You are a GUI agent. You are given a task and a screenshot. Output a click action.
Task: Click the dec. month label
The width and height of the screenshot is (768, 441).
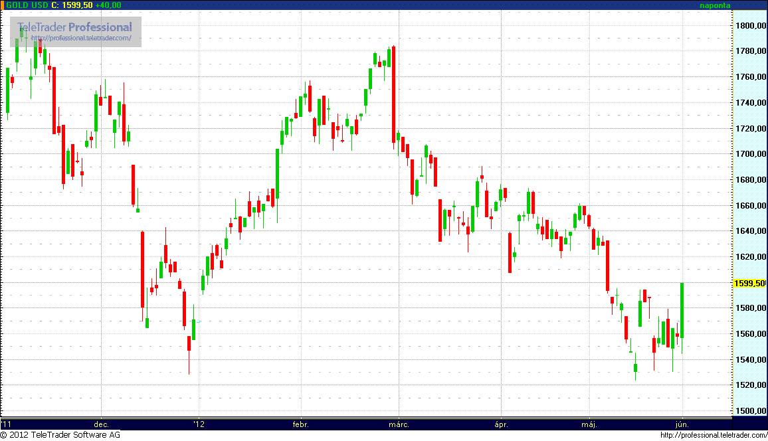click(101, 424)
